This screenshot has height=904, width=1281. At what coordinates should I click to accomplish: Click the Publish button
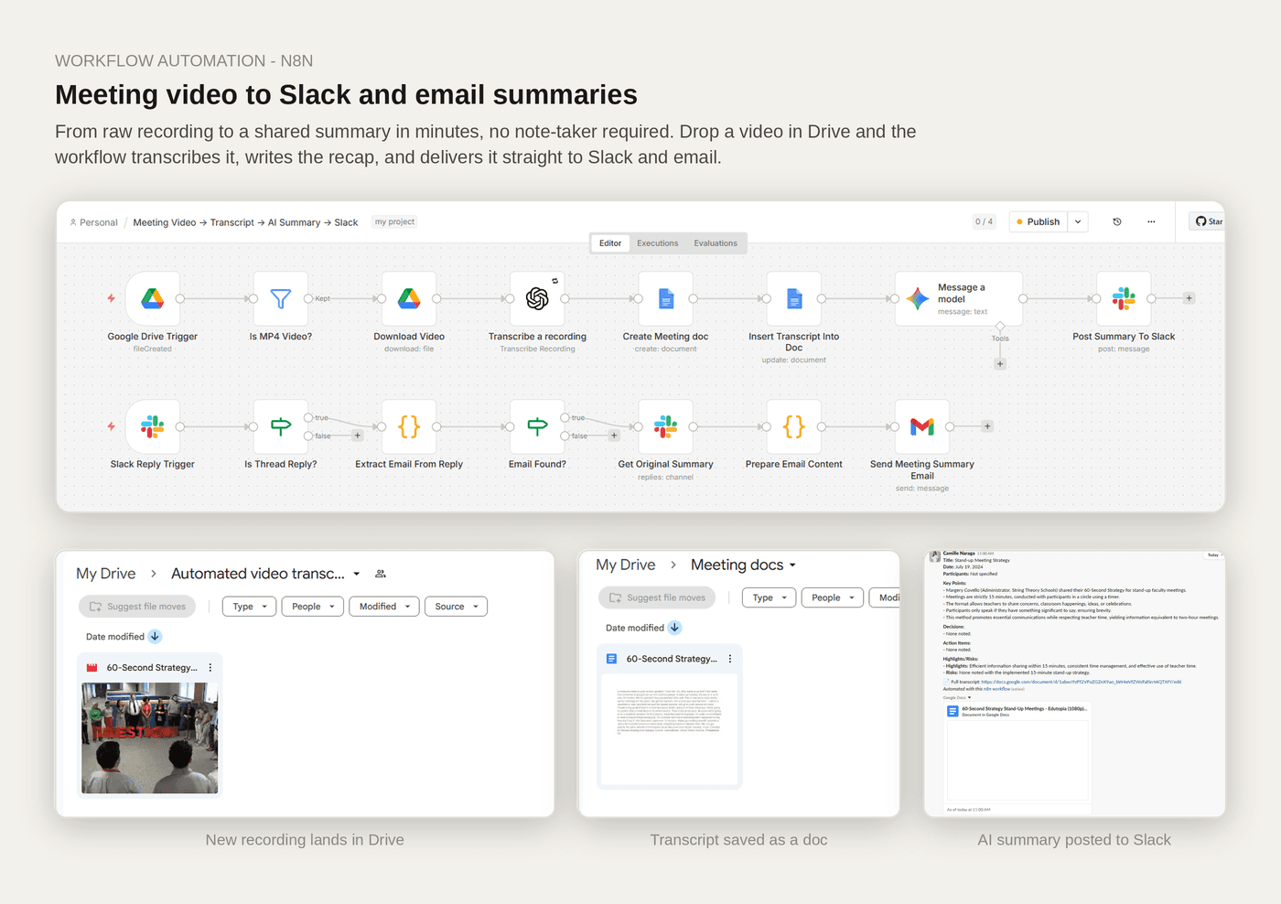[1039, 221]
